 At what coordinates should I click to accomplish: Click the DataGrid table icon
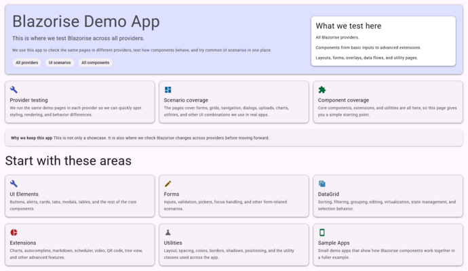[x=321, y=184]
